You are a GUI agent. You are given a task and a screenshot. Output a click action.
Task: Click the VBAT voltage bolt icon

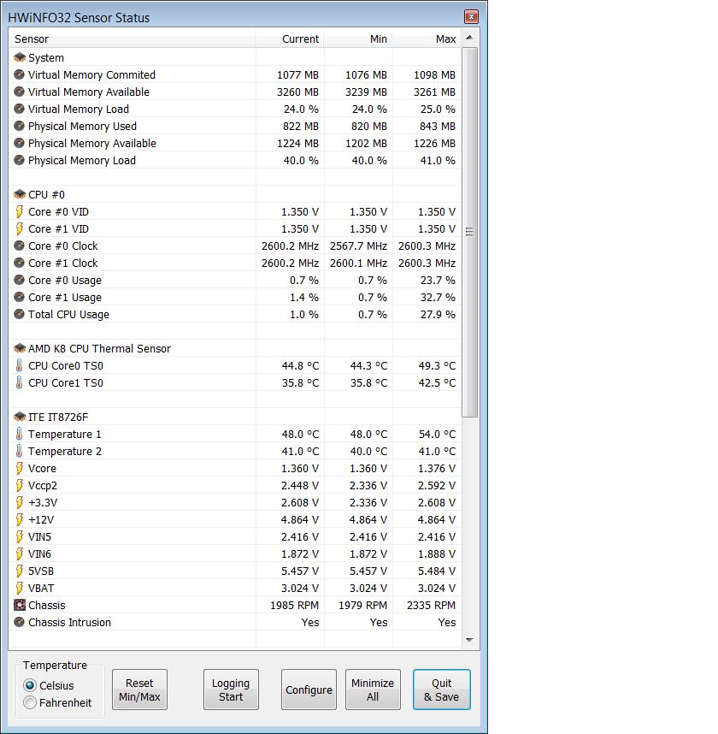[19, 588]
